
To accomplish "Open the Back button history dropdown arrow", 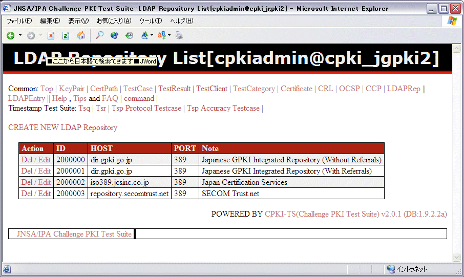I will (x=20, y=35).
